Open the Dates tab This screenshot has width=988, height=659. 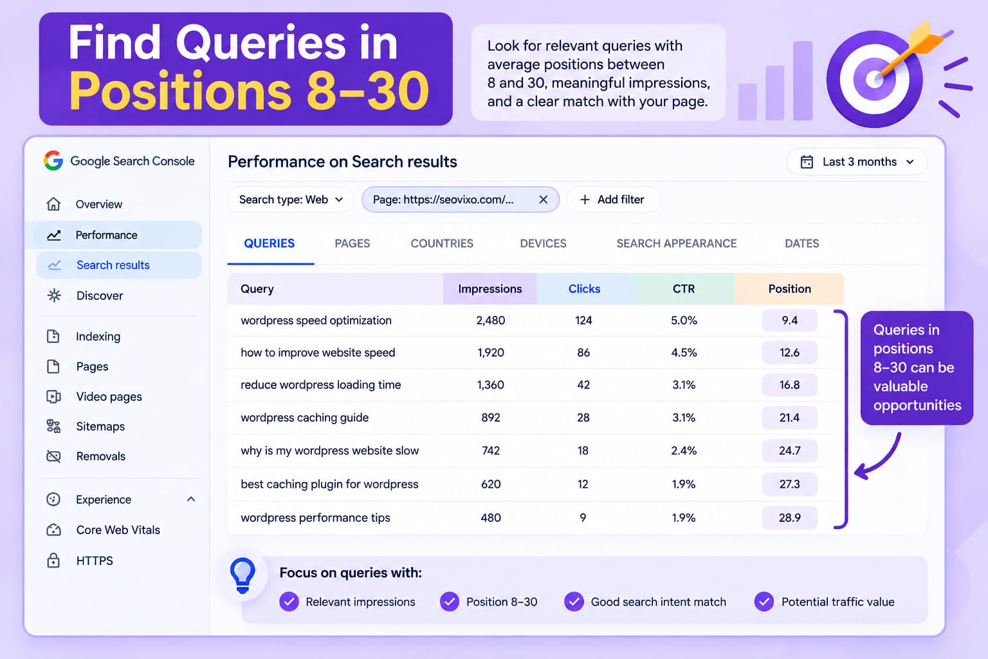(x=802, y=243)
